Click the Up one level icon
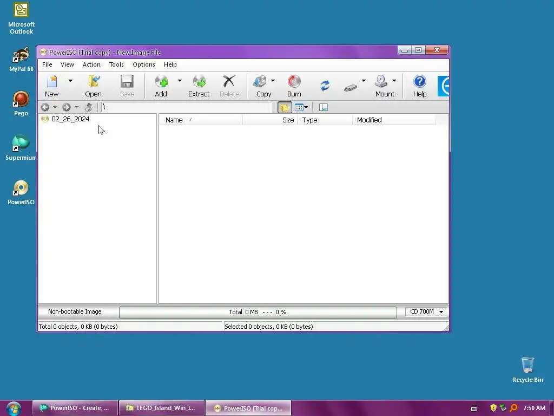554x416 pixels. 88,107
